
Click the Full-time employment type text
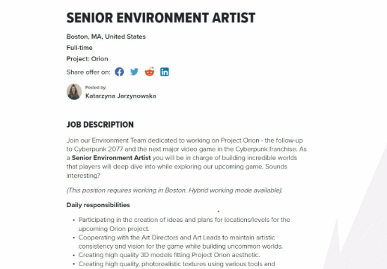coord(80,48)
